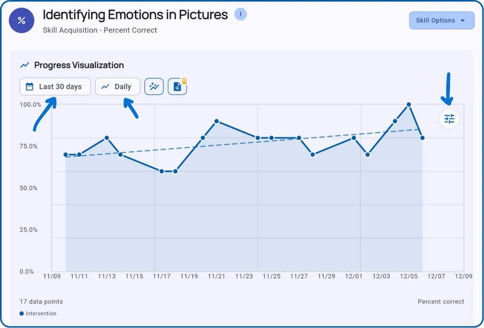Click the percent badge beside the skill title
Screen dimensions: 484x328
(21, 20)
